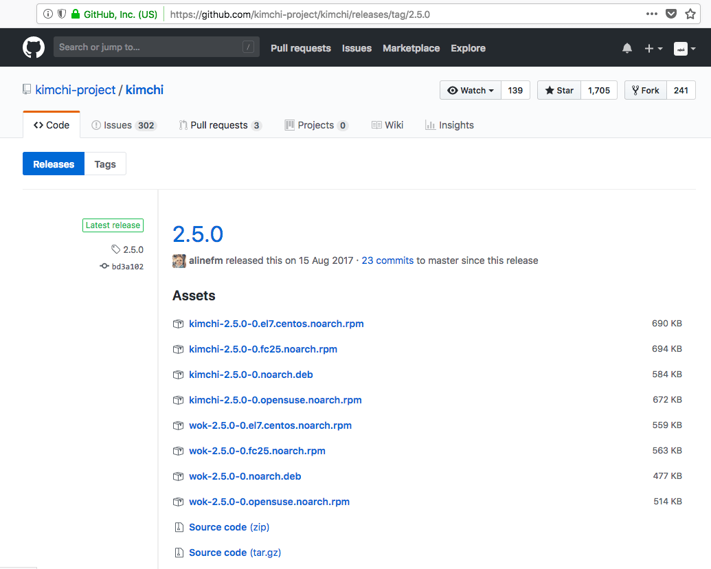Open the notifications bell
Viewport: 711px width, 569px height.
627,48
